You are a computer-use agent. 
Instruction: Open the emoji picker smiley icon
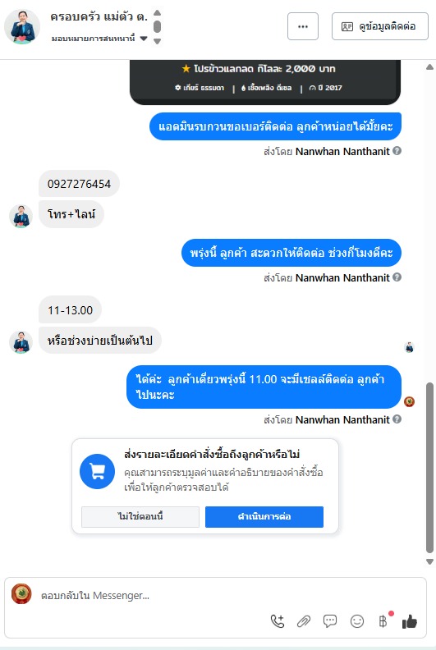(x=357, y=621)
